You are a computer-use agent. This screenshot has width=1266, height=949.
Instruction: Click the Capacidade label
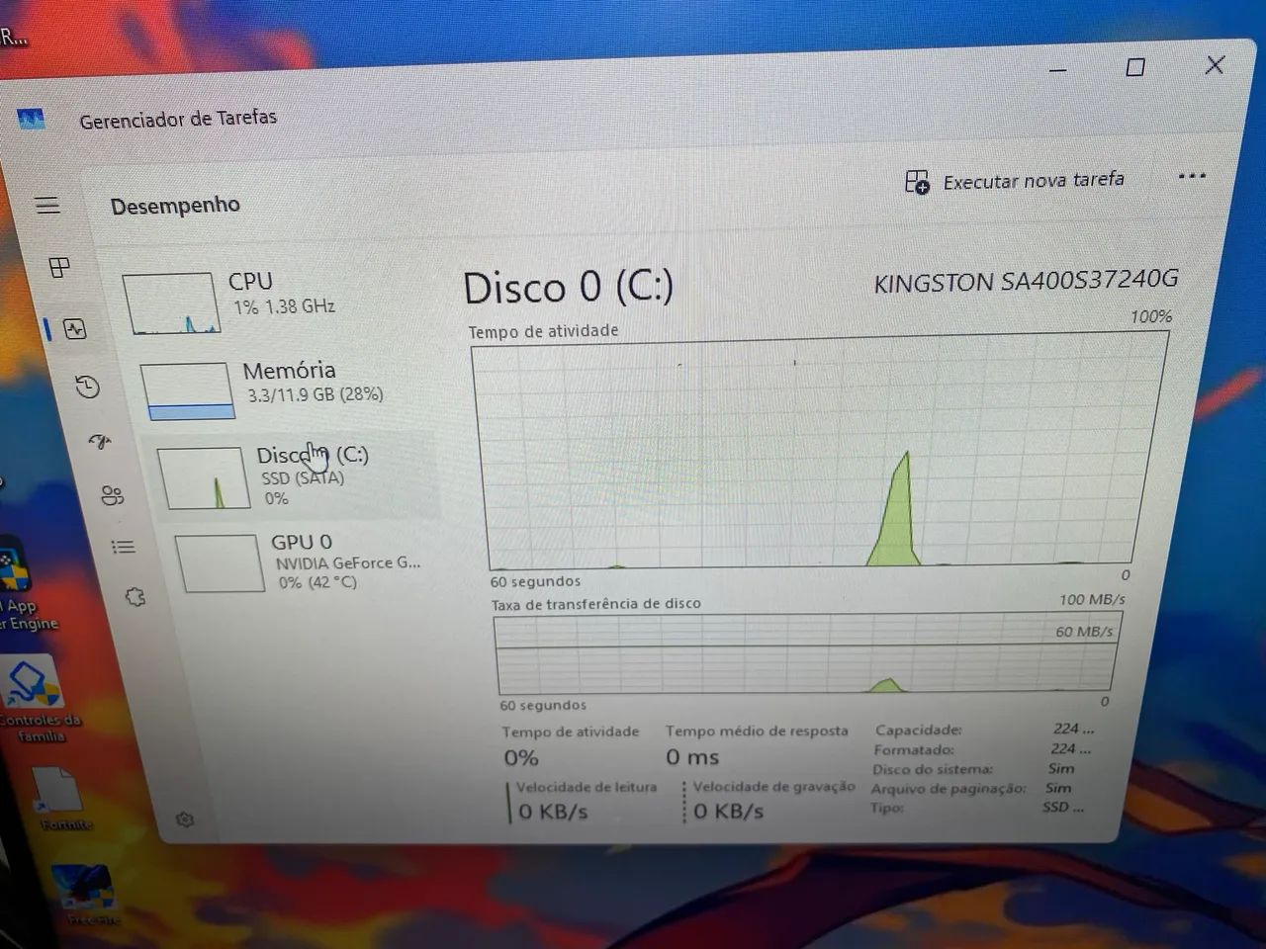918,731
